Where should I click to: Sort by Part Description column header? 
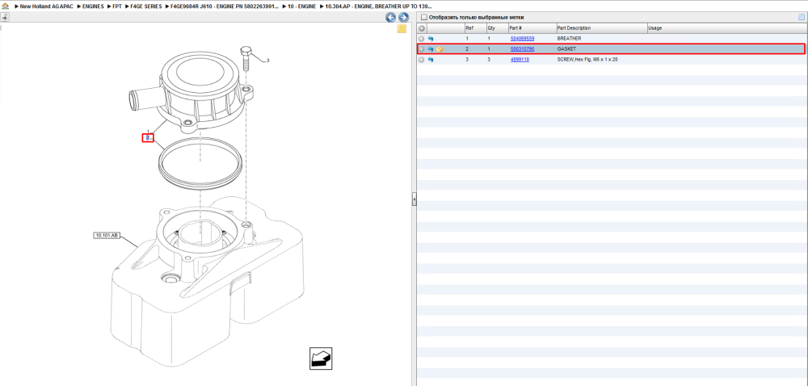601,28
